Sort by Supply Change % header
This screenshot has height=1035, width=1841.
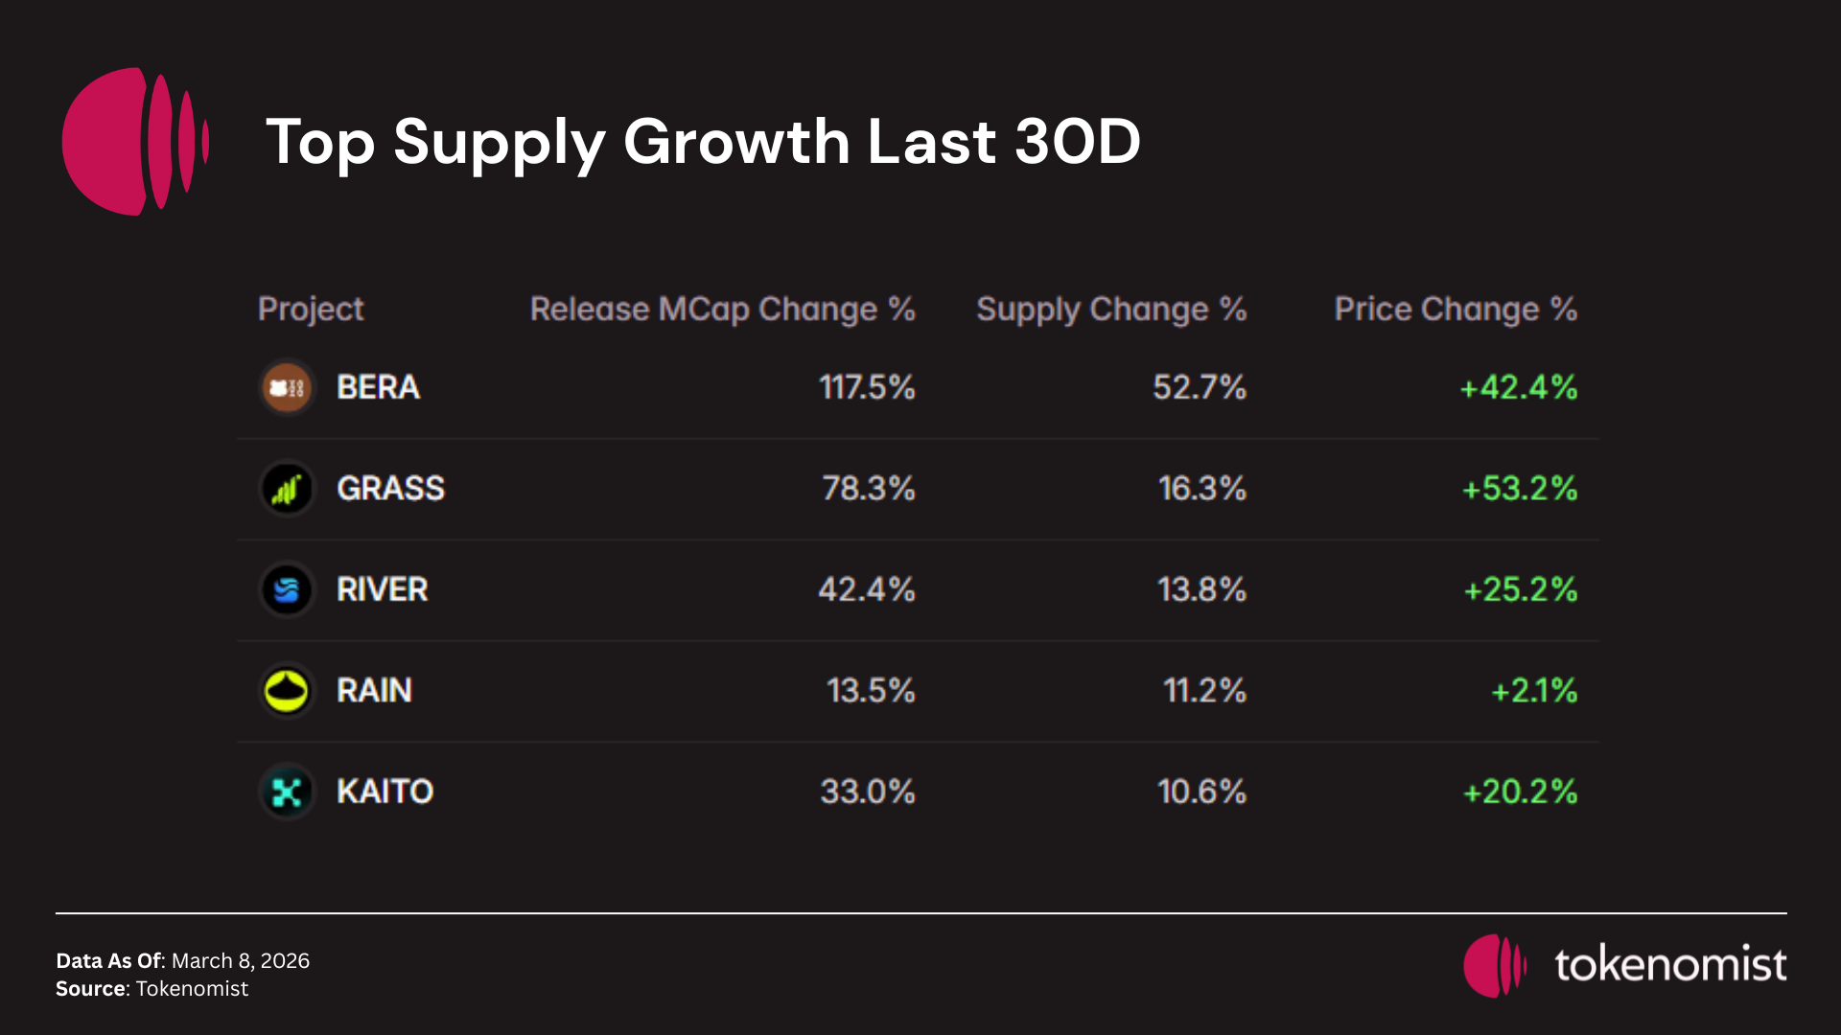pos(1110,309)
